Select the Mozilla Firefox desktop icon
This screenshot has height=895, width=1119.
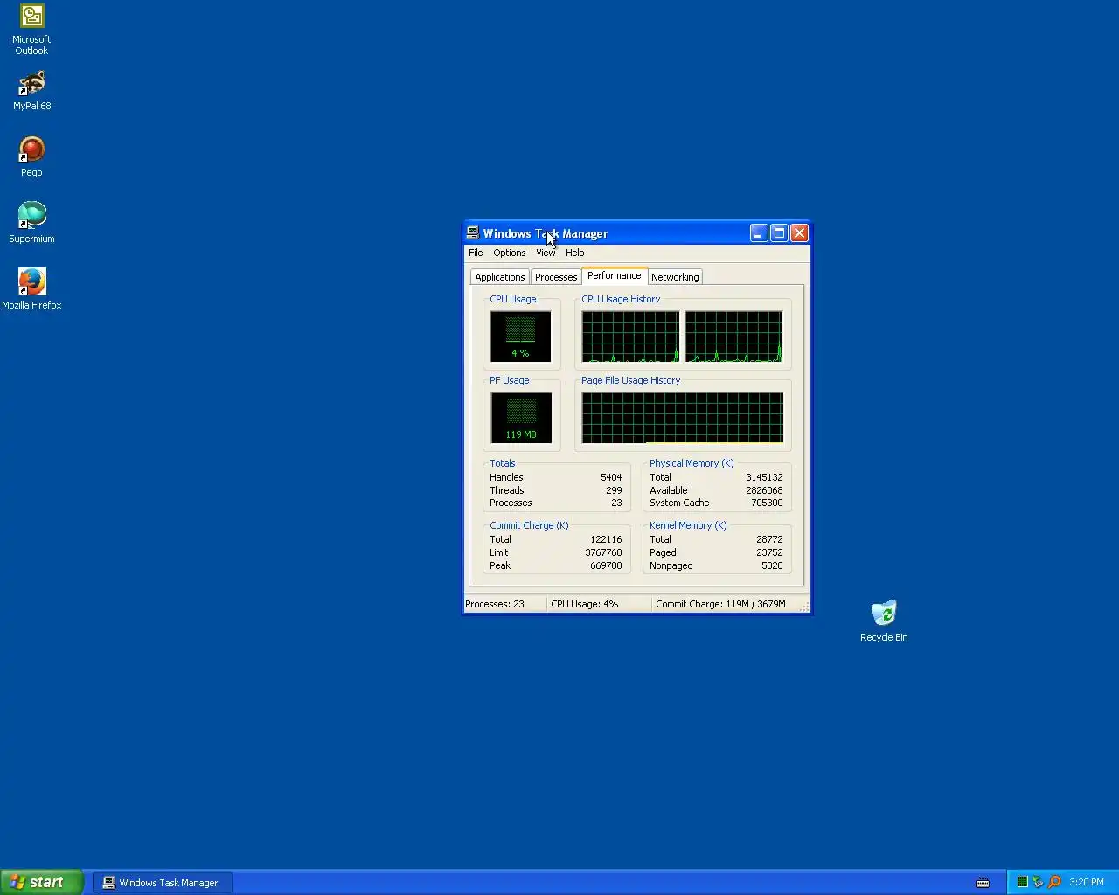pyautogui.click(x=31, y=289)
